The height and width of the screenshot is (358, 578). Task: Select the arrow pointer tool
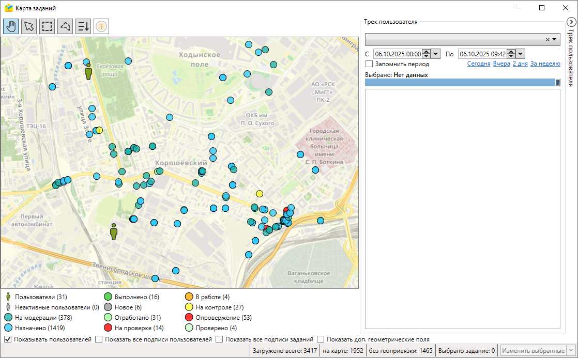pos(29,26)
